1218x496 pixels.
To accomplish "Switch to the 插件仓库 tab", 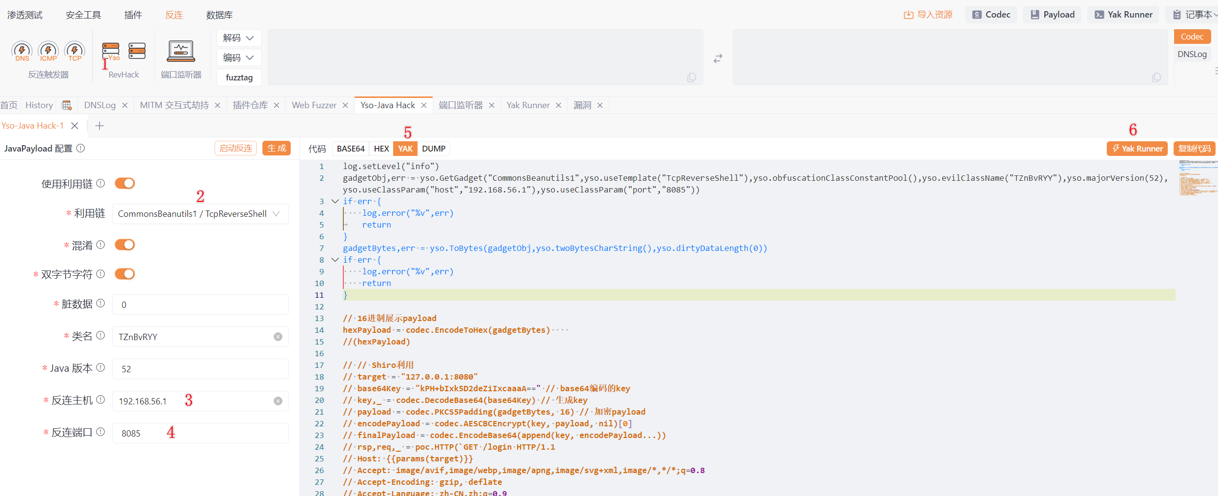I will point(250,105).
